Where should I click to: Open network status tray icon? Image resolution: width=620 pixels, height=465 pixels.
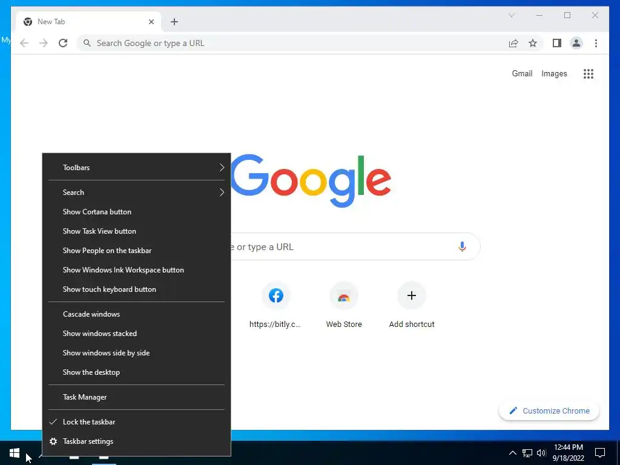pyautogui.click(x=527, y=453)
